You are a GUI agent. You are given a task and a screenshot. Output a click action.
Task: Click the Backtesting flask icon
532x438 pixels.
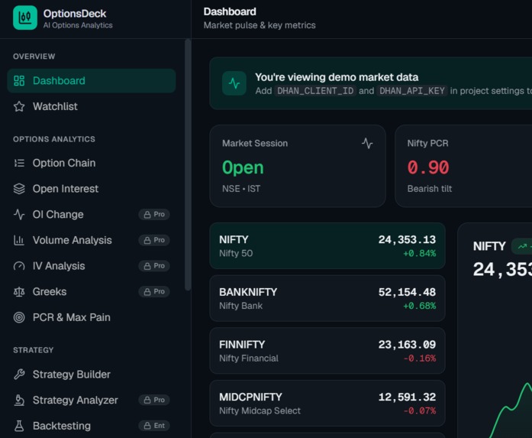click(19, 426)
